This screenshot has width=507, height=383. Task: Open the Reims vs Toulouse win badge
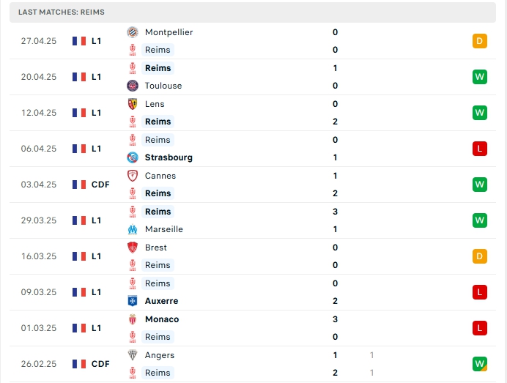click(x=479, y=77)
